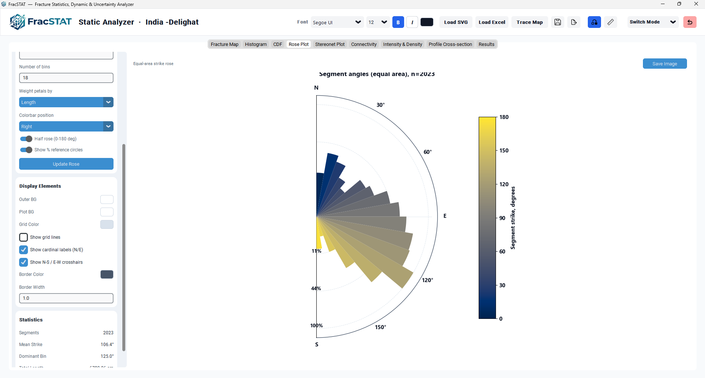
Task: Click the Border Width input field
Action: (x=66, y=298)
